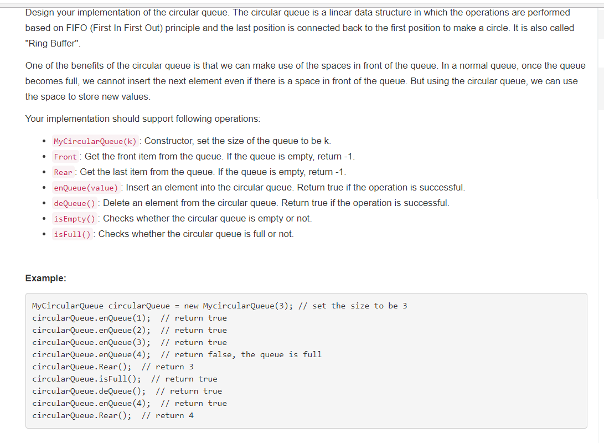Click the isFull() code label

[x=73, y=234]
